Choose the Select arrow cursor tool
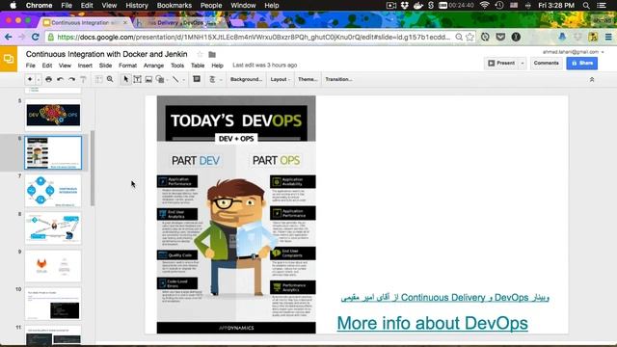Viewport: 617px width, 347px height. [x=126, y=79]
